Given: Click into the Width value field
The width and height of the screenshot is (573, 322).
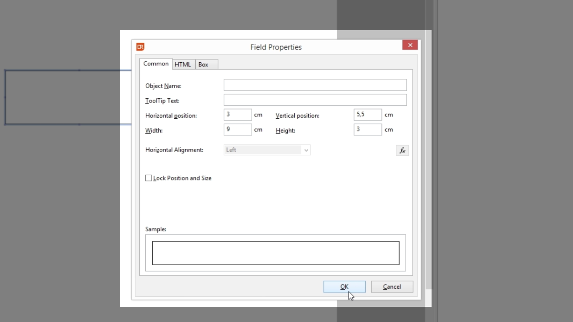Looking at the screenshot, I should tap(238, 130).
